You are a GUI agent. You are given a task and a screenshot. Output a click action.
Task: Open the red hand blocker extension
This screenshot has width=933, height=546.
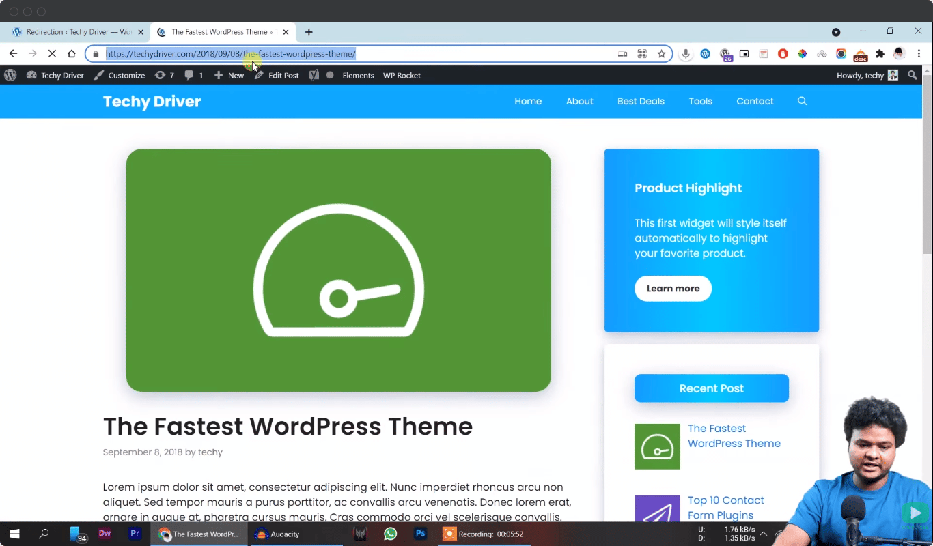pyautogui.click(x=783, y=54)
